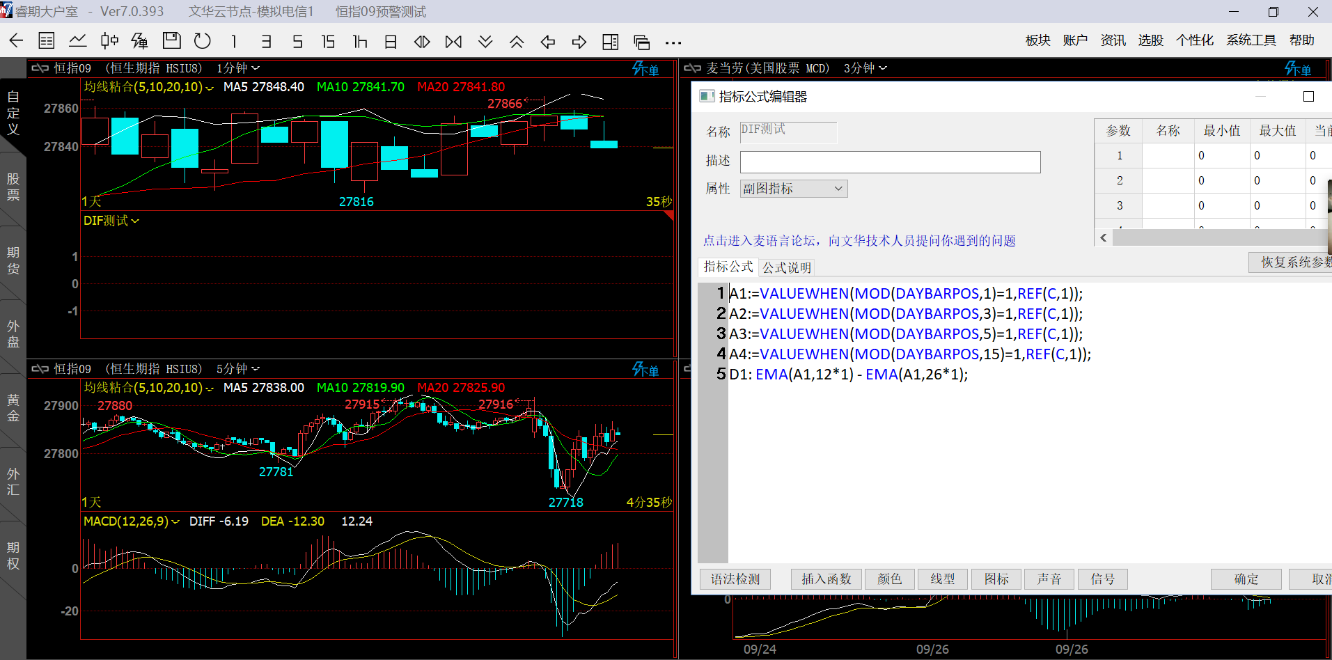The height and width of the screenshot is (660, 1332).
Task: Click the 语法检测 button
Action: point(735,579)
